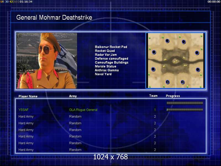Click the dollar supply icon in map's bottom-left corner
Screen dimensions: 221x166
[150, 86]
